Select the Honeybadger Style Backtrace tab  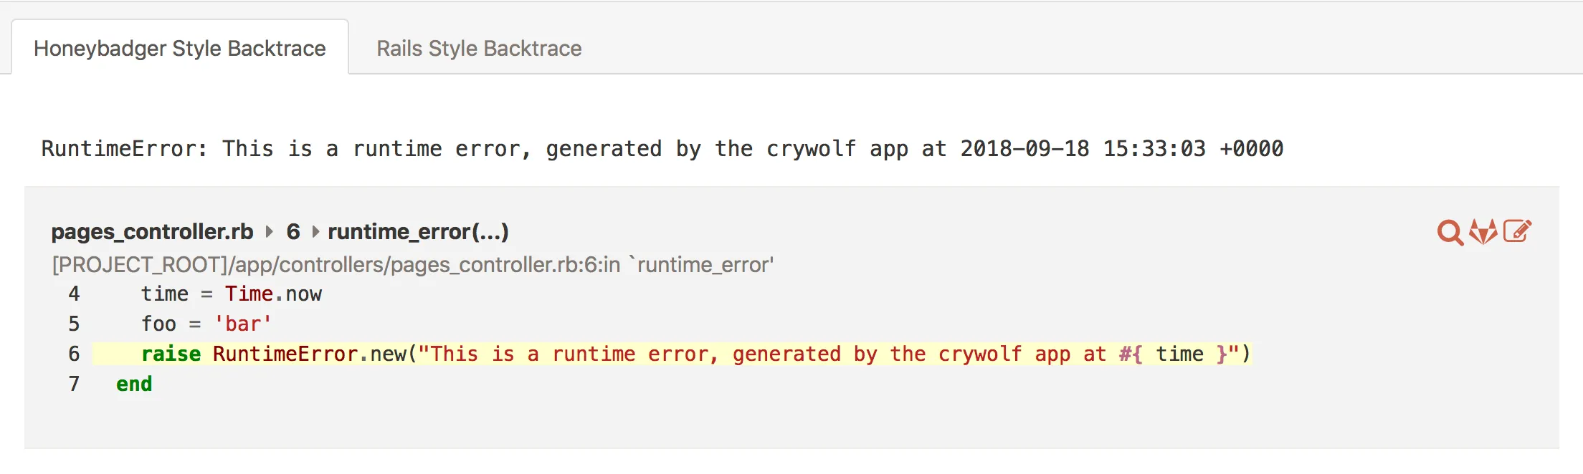click(180, 48)
